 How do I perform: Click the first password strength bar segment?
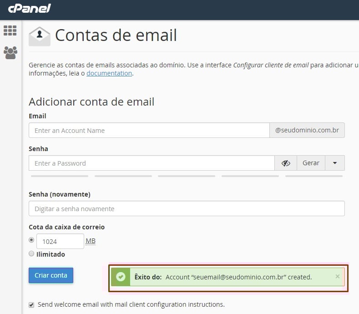click(x=60, y=176)
